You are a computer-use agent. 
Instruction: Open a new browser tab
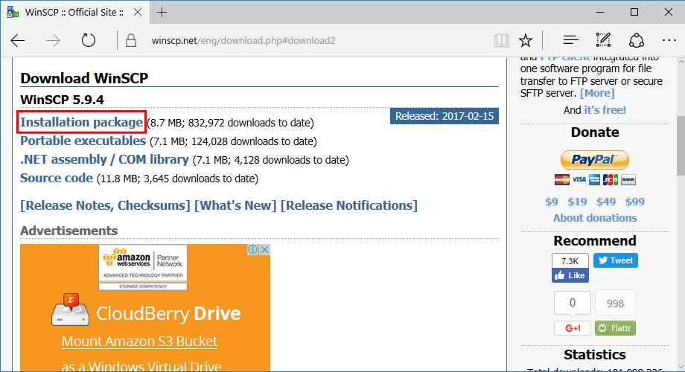point(162,12)
